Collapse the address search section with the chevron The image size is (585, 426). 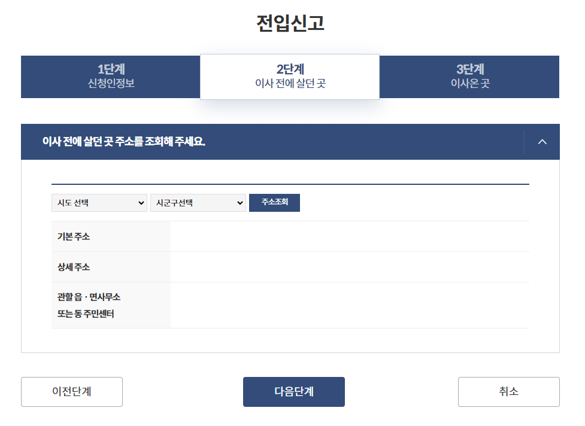click(x=543, y=142)
